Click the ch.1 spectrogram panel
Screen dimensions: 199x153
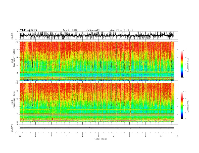97,61
